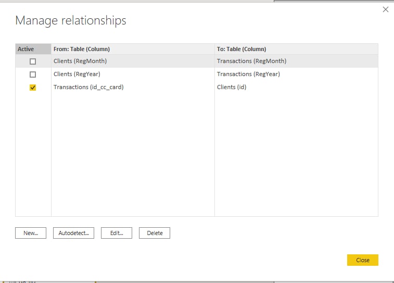394x283 pixels.
Task: Run Autodetect... for relationships
Action: 73,233
